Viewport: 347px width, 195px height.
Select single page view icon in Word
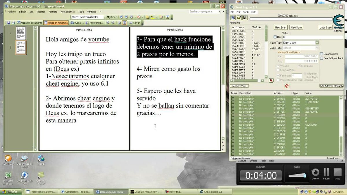[x=119, y=23]
